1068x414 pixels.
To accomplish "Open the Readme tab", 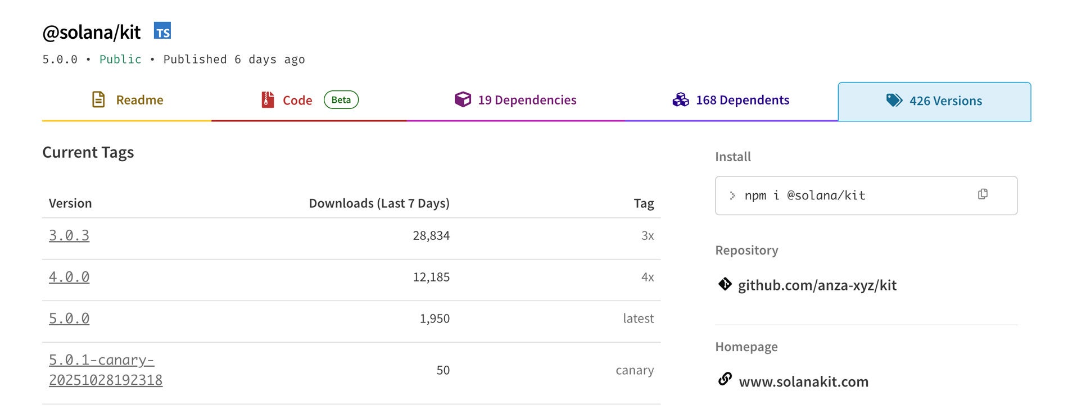I will click(x=139, y=100).
